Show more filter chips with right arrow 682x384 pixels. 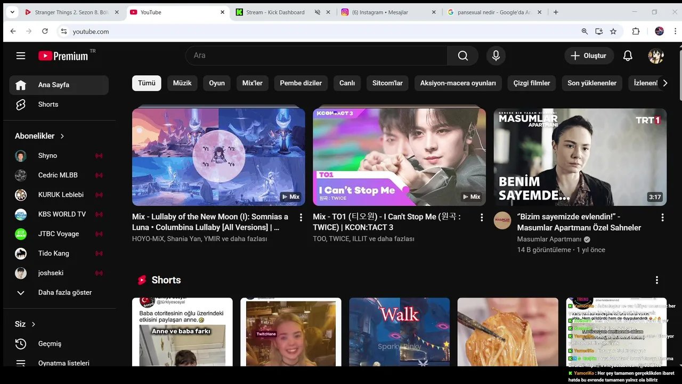pyautogui.click(x=665, y=83)
